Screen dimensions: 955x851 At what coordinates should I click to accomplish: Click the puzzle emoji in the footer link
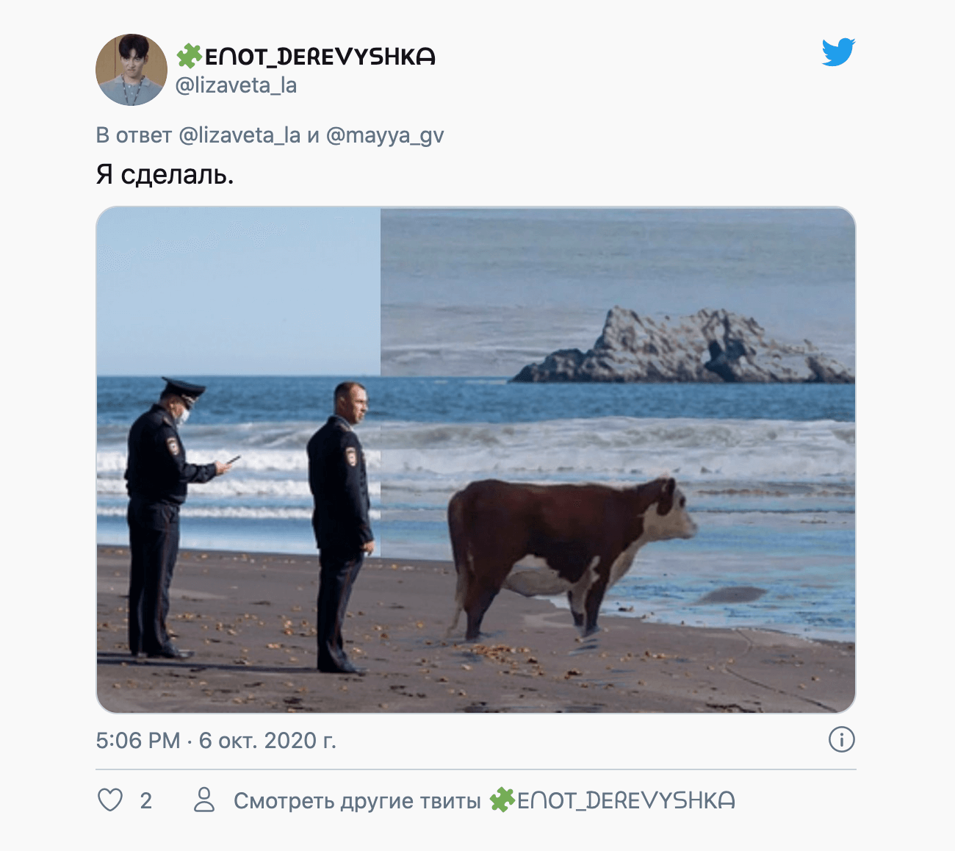point(502,800)
